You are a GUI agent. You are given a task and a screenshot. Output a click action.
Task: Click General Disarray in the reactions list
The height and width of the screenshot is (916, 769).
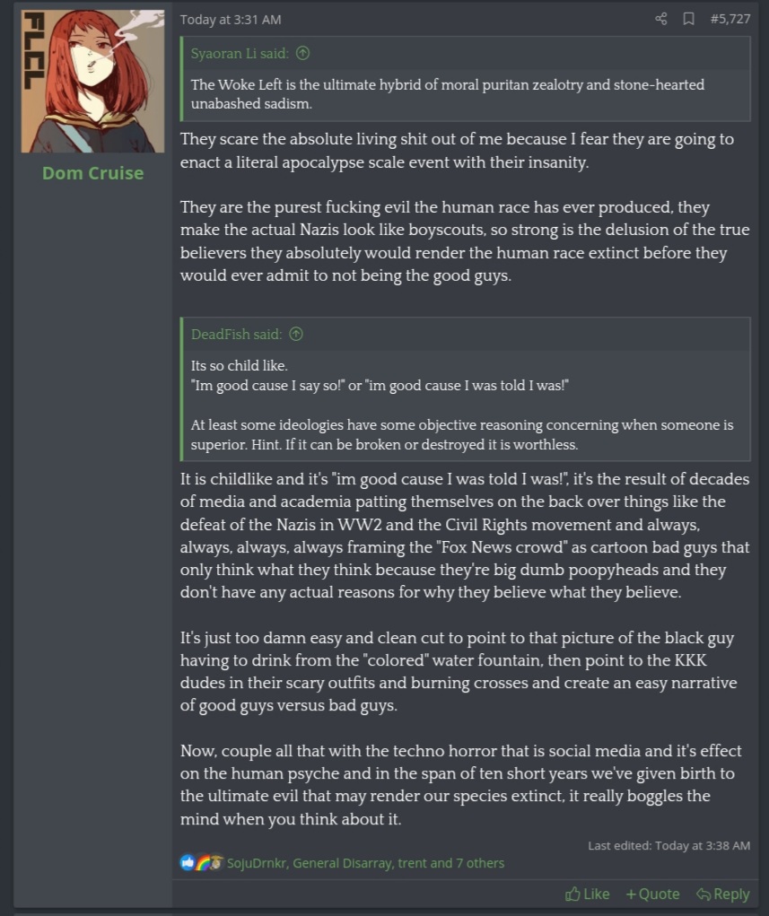coord(343,863)
